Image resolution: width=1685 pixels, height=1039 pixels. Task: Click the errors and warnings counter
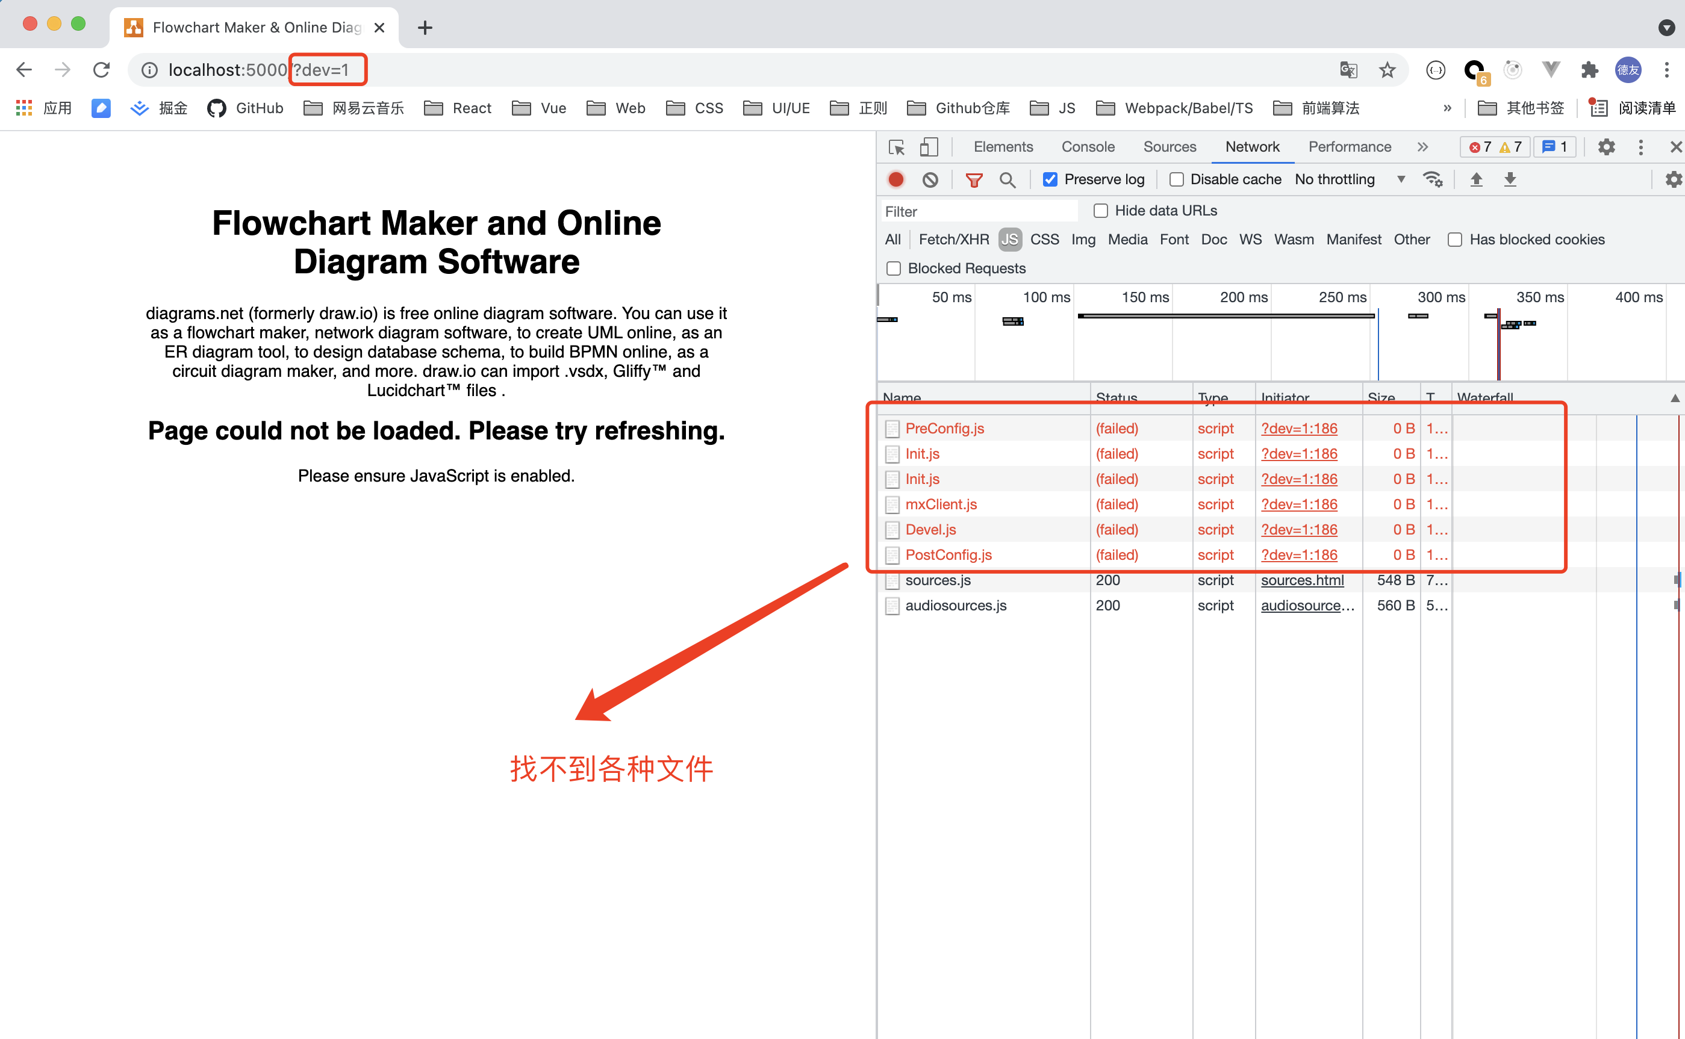1495,147
